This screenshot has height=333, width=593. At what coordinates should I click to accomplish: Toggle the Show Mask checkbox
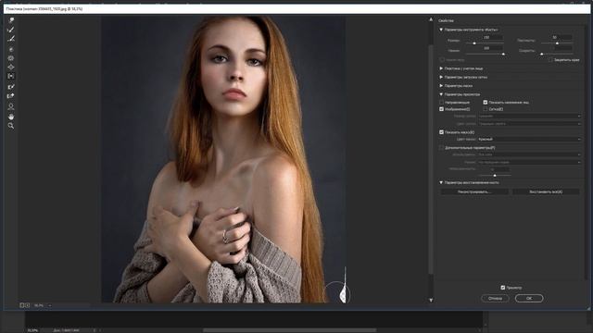[x=441, y=132]
